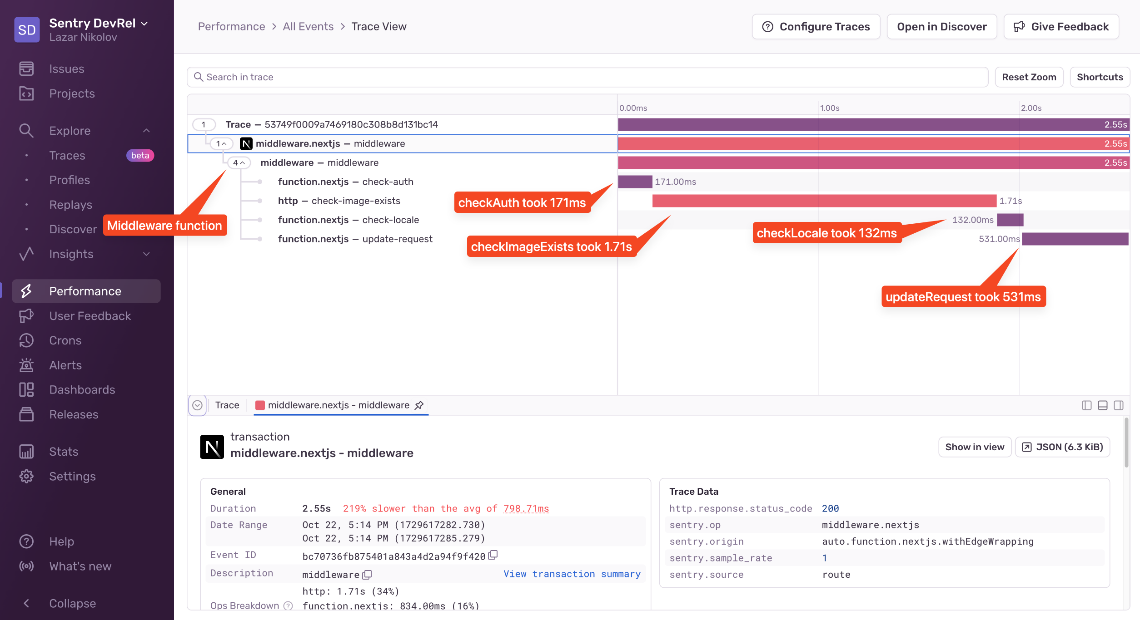Copy the middleware description value

coord(367,575)
